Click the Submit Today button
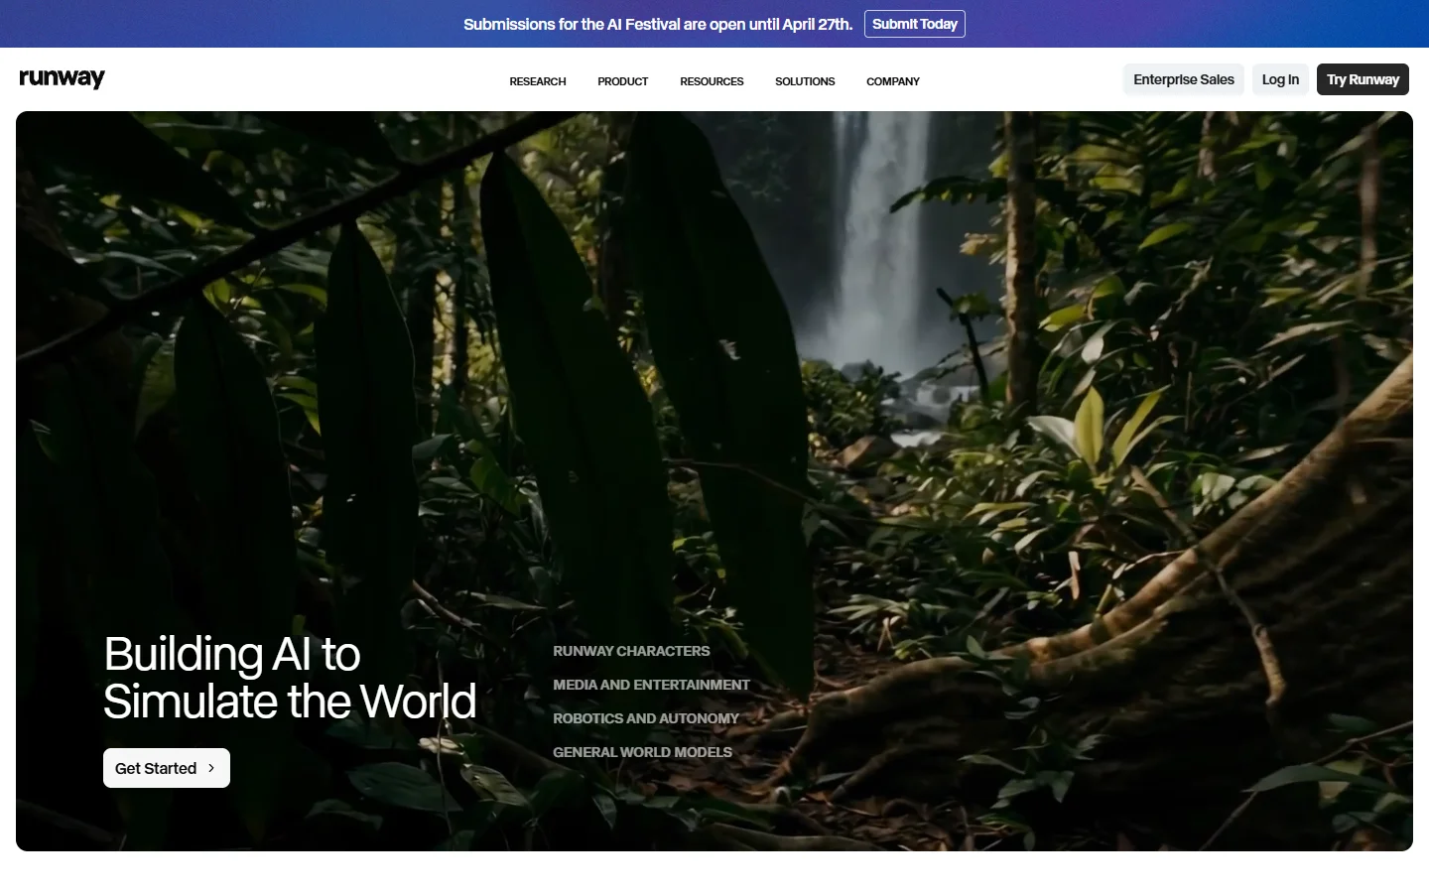 pyautogui.click(x=914, y=23)
